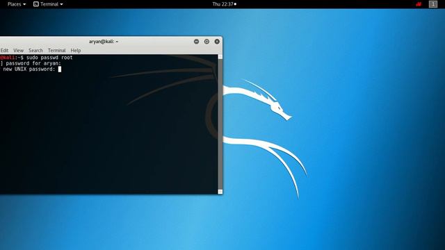Open the Terminal app menu in top bar
This screenshot has height=250, width=445.
(48, 4)
